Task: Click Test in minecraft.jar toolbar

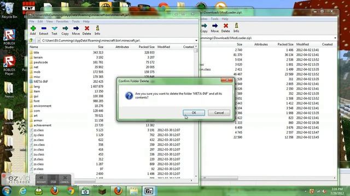Action: (54, 30)
